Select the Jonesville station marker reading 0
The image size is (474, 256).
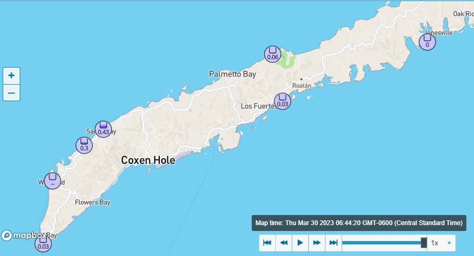point(427,42)
